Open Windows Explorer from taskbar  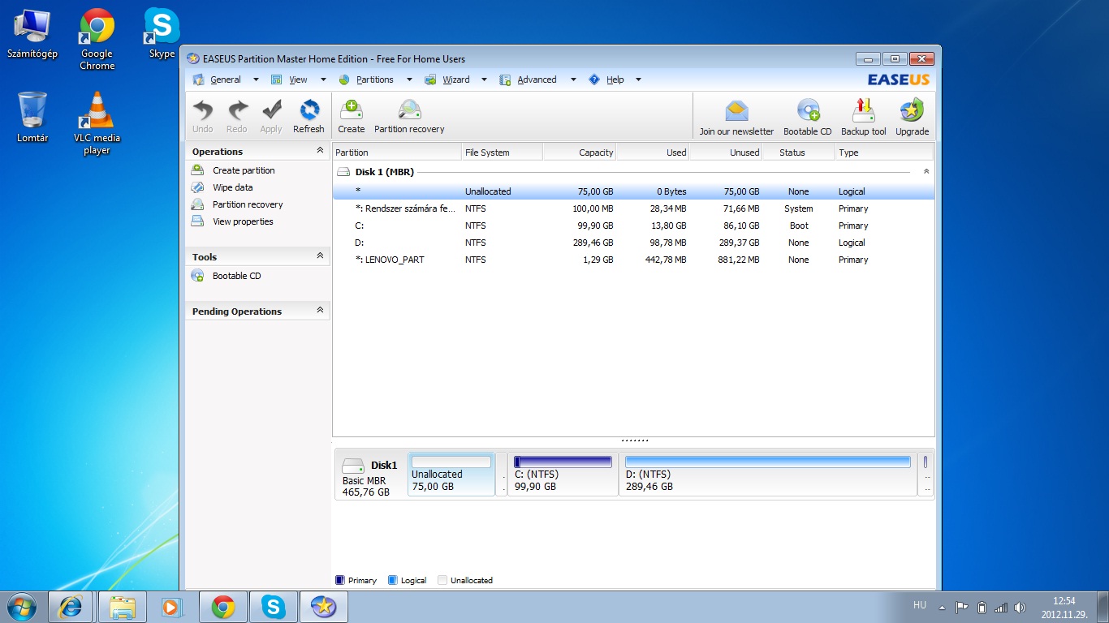click(123, 607)
